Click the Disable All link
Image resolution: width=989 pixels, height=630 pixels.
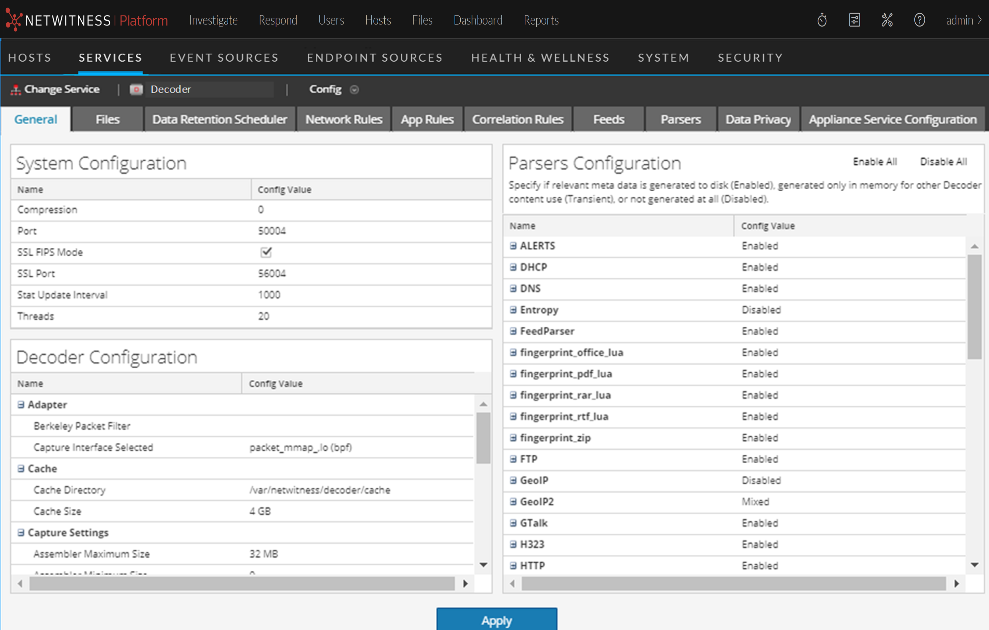(x=943, y=162)
